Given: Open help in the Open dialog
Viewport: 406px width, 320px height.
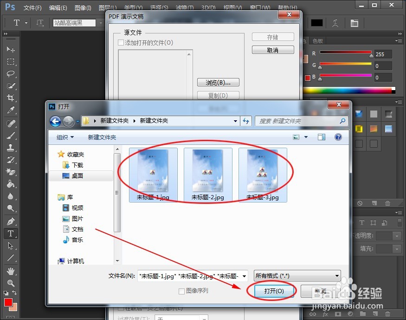Looking at the screenshot, I should pyautogui.click(x=338, y=137).
